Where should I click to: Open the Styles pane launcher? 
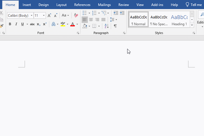[194, 33]
